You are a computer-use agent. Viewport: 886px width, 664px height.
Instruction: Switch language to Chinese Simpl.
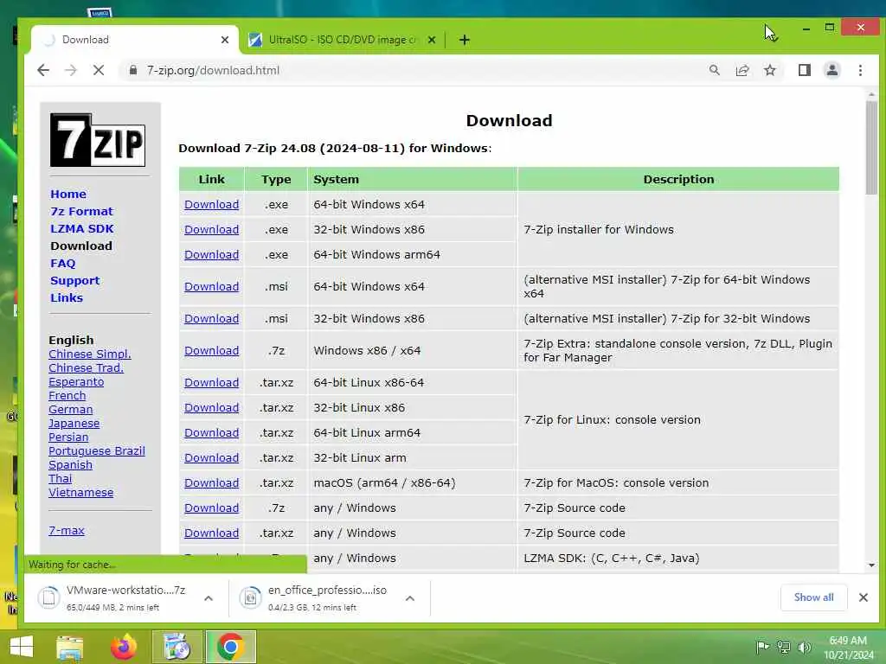click(90, 354)
